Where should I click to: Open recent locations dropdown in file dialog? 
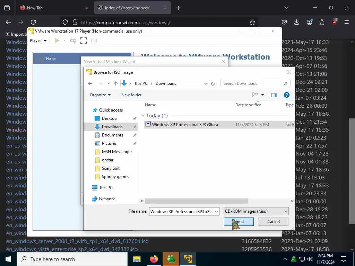point(109,83)
